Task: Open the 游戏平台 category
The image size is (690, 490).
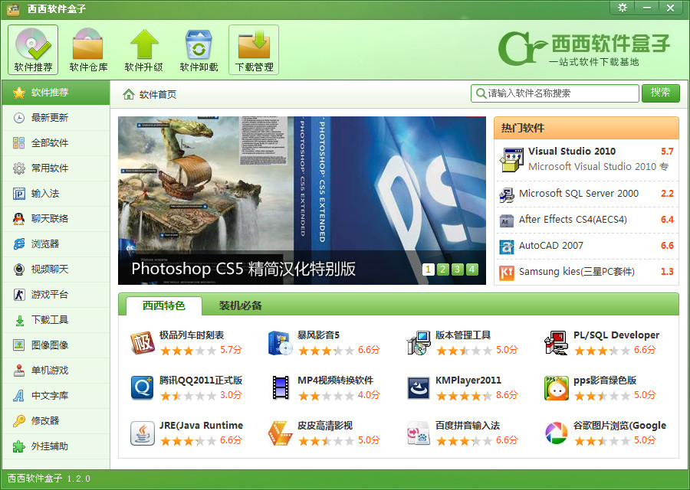Action: point(56,295)
